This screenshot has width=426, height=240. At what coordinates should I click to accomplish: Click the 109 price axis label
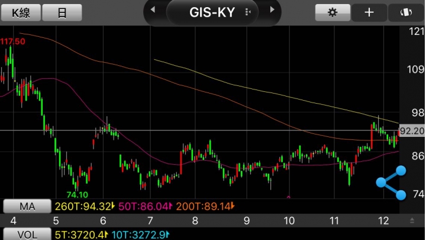pos(416,70)
